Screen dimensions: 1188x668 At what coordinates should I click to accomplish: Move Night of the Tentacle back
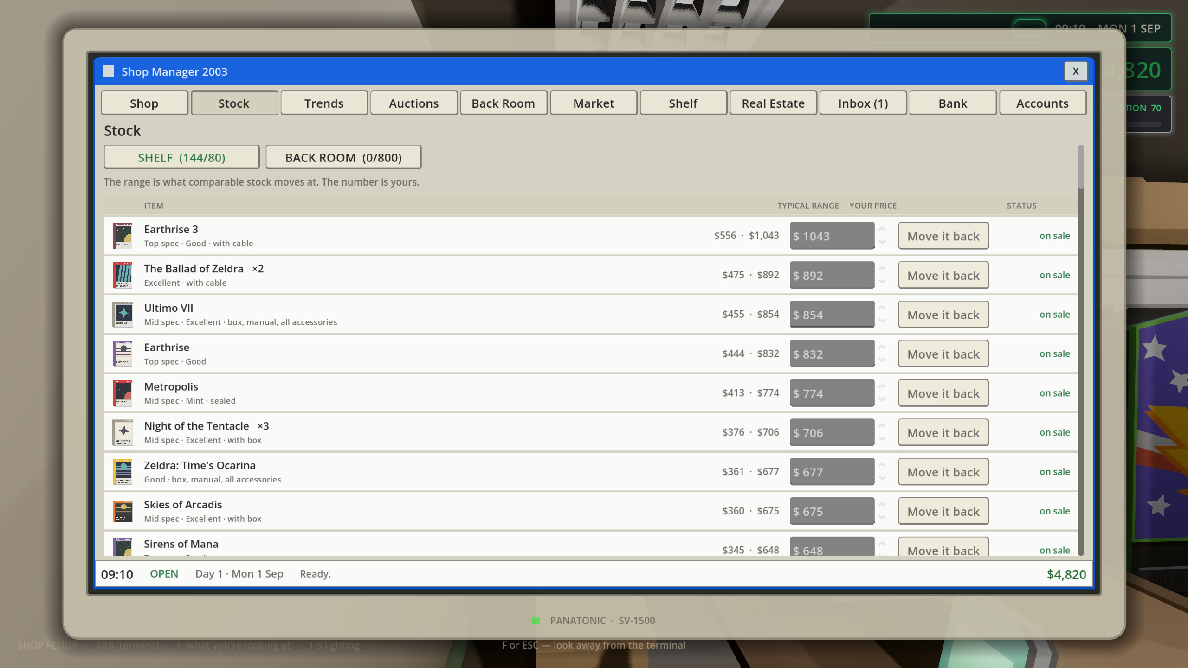tap(943, 432)
